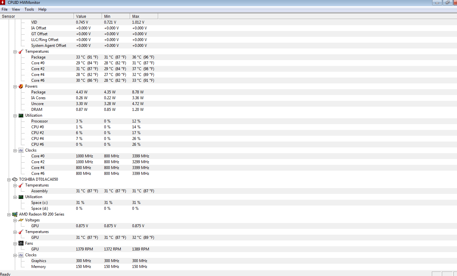Click the flame icon beside Powers

(x=21, y=86)
